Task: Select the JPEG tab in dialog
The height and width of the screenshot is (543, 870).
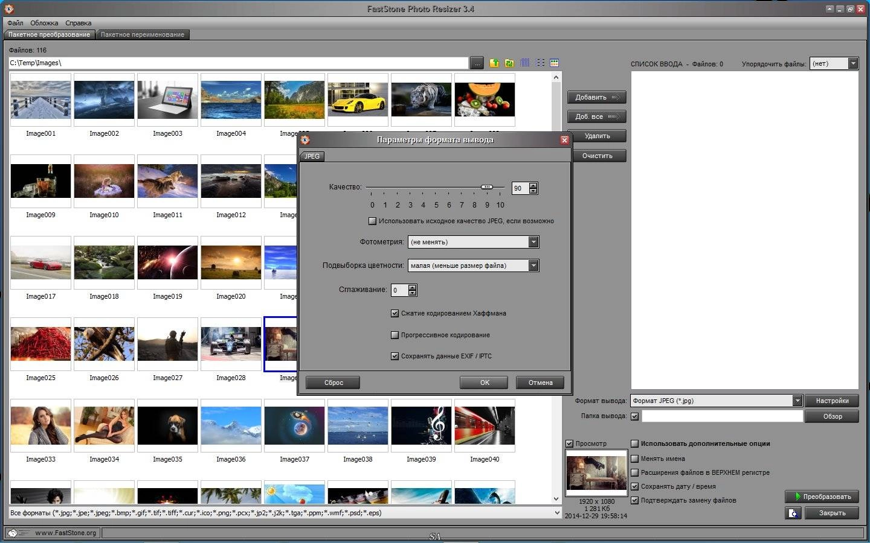Action: tap(312, 156)
